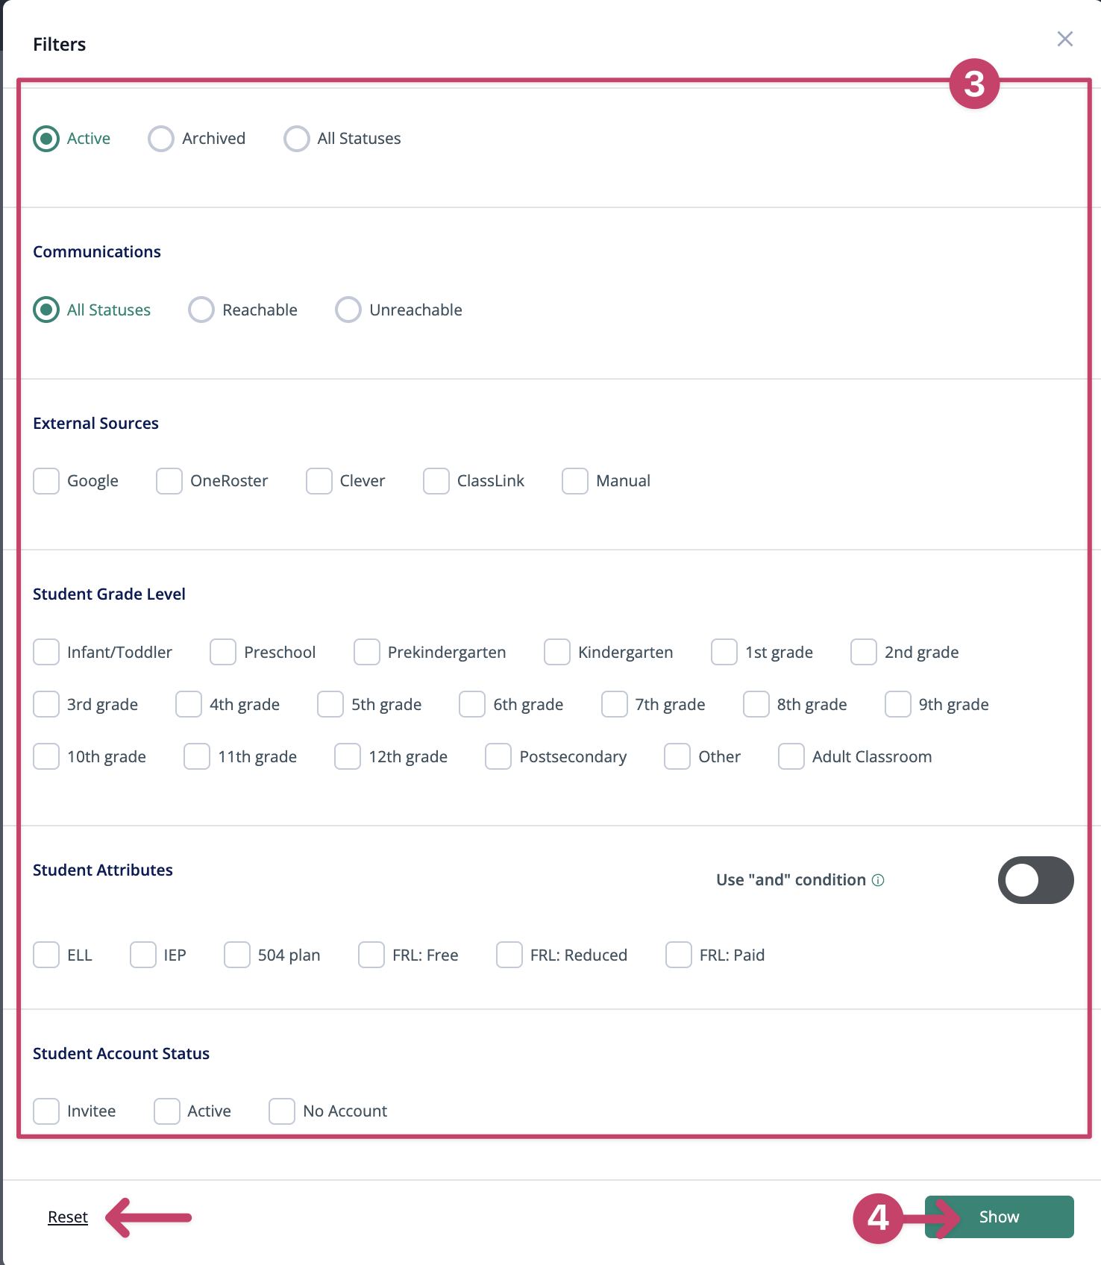Click the Reset link
Screen dimensions: 1101x1265
(x=66, y=1217)
